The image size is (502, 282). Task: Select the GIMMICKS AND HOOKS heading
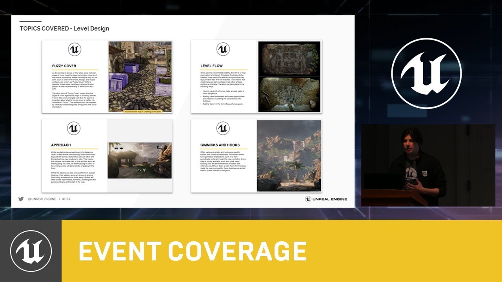click(x=220, y=145)
